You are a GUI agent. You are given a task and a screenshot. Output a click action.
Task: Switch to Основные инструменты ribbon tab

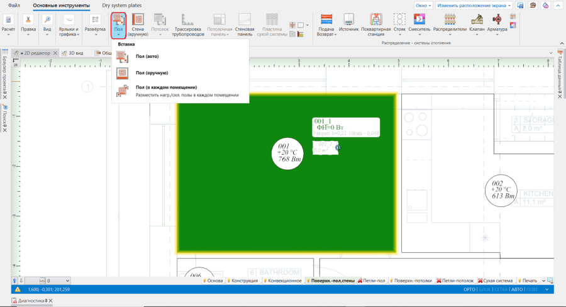(62, 6)
